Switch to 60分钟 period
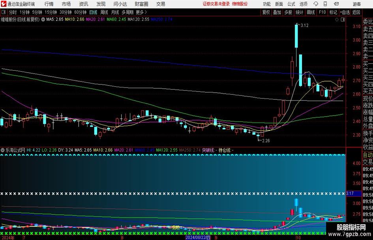 pyautogui.click(x=80, y=12)
